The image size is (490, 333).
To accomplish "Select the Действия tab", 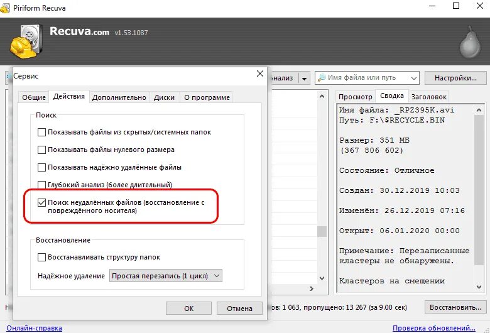I will pos(68,96).
